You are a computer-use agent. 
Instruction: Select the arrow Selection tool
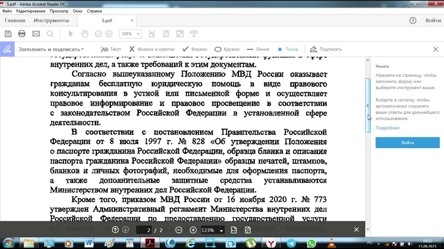point(71,34)
